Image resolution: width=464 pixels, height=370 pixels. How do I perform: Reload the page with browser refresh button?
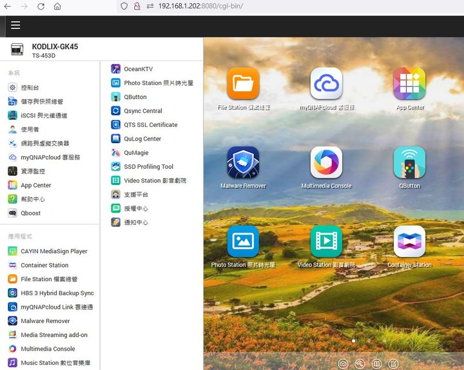41,6
